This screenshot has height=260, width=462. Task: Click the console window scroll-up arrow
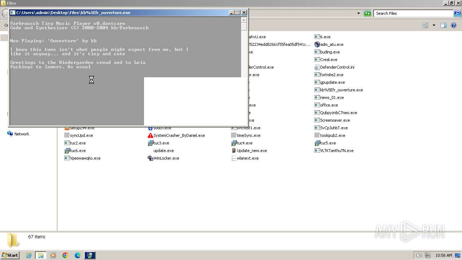244,20
